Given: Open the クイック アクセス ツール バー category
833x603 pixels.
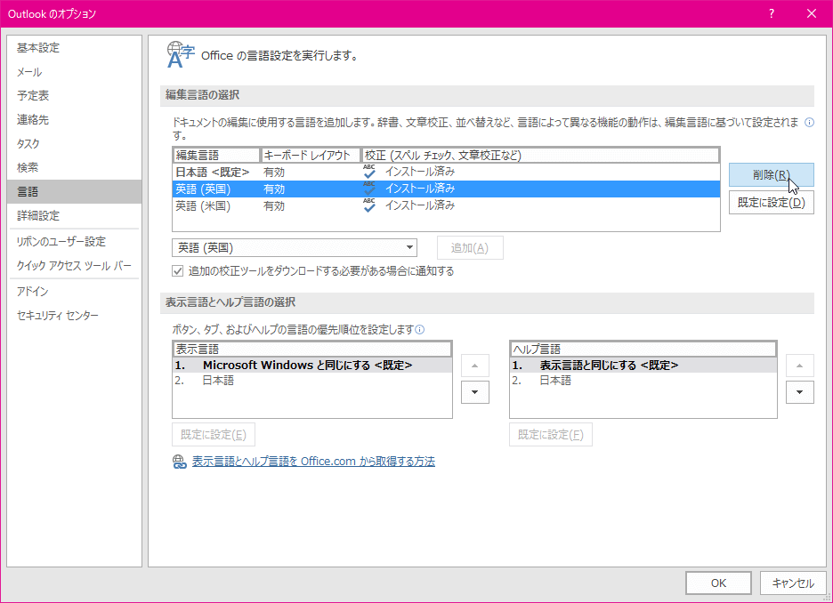Looking at the screenshot, I should coord(75,265).
